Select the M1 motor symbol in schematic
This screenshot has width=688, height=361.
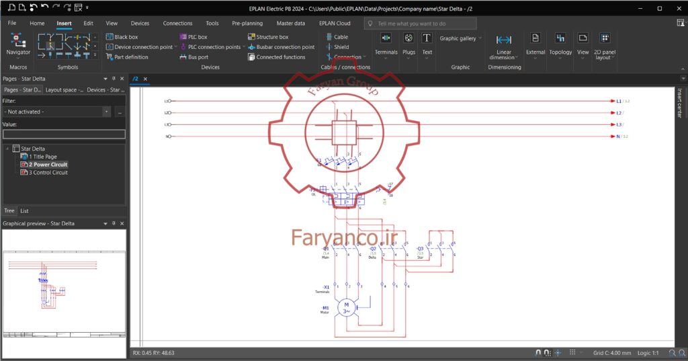pos(346,307)
